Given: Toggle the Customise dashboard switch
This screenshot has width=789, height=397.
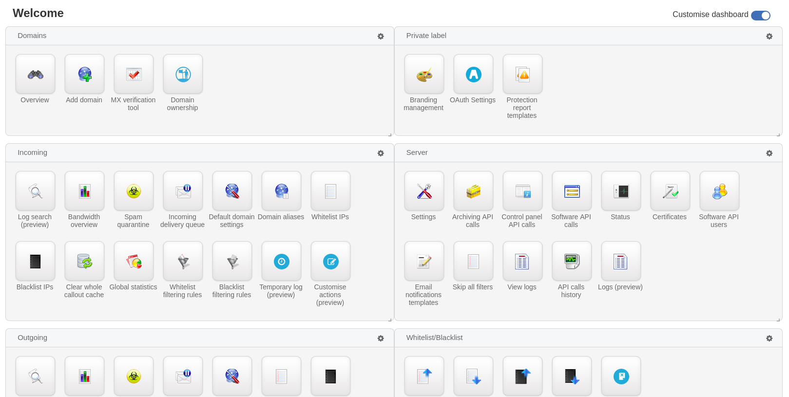Looking at the screenshot, I should coord(760,15).
